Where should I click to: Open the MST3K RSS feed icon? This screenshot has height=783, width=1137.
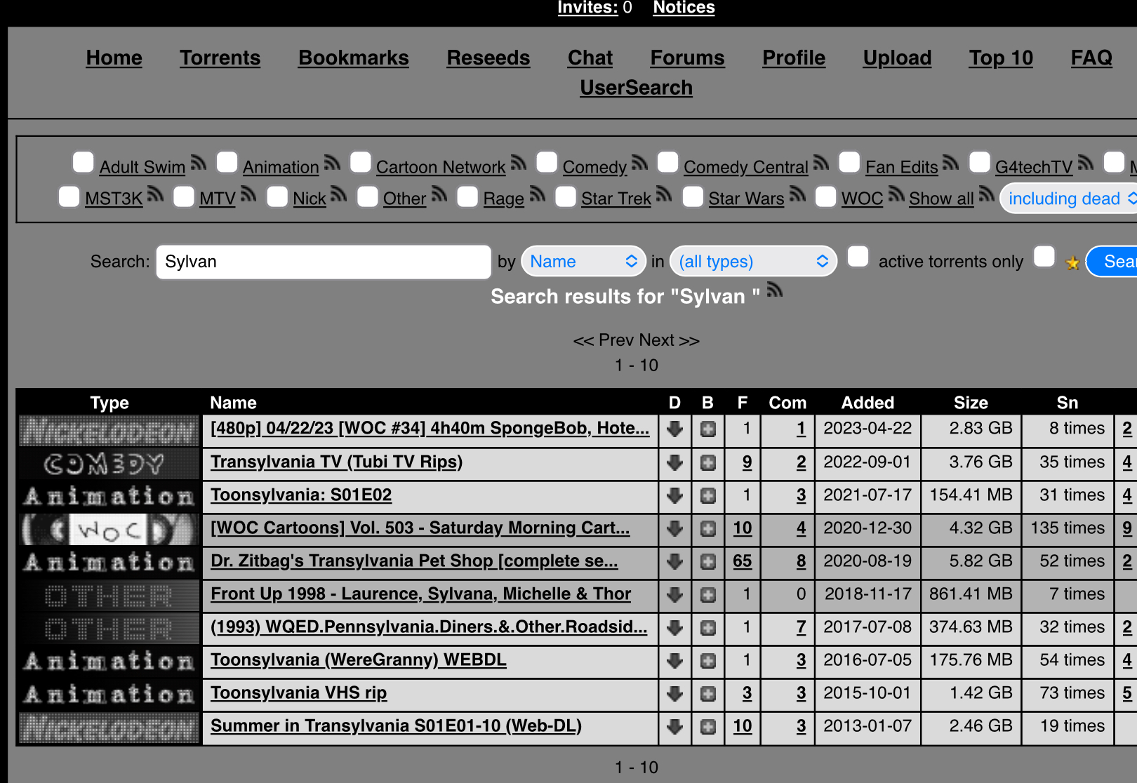(155, 194)
